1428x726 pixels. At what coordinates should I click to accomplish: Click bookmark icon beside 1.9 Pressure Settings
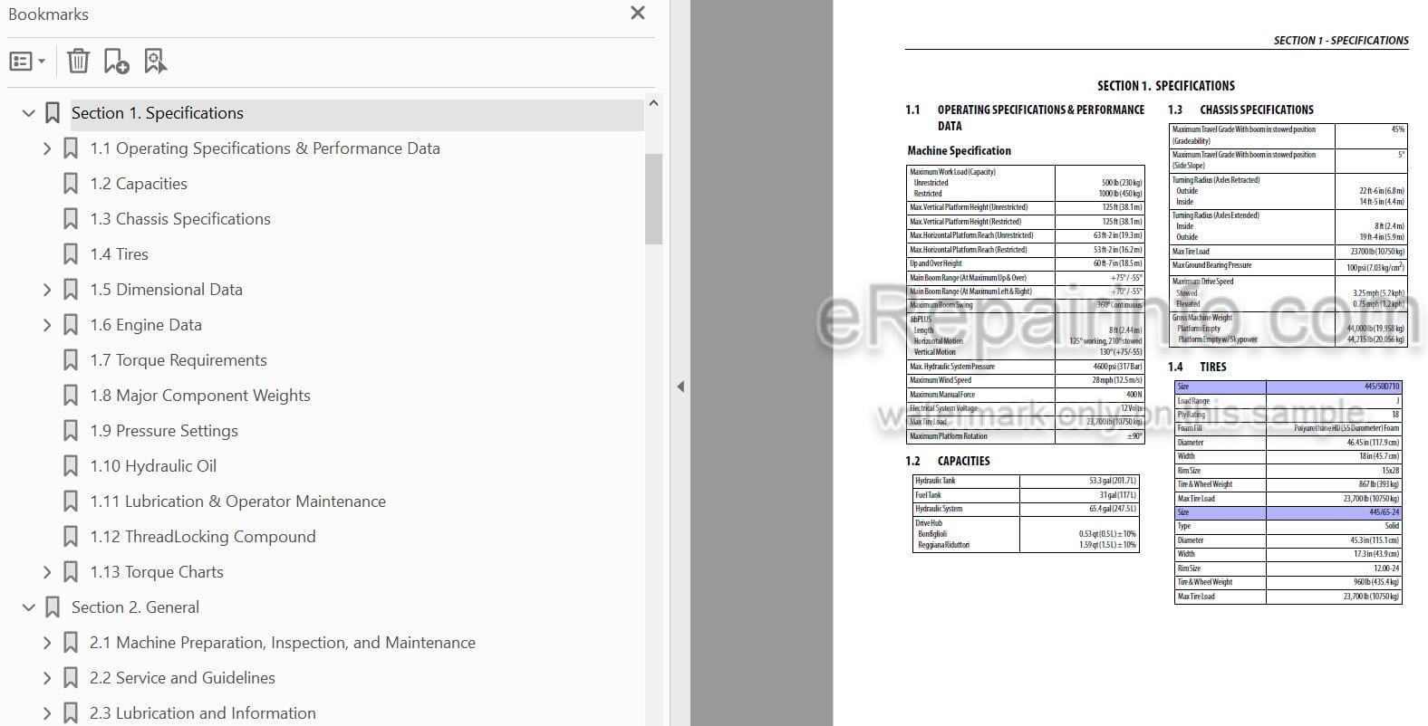71,431
